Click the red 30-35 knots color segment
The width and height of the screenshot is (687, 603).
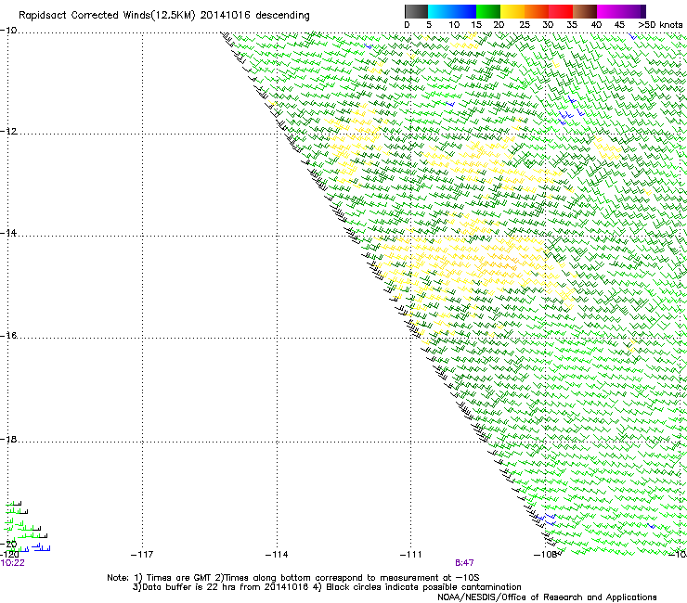tap(561, 11)
